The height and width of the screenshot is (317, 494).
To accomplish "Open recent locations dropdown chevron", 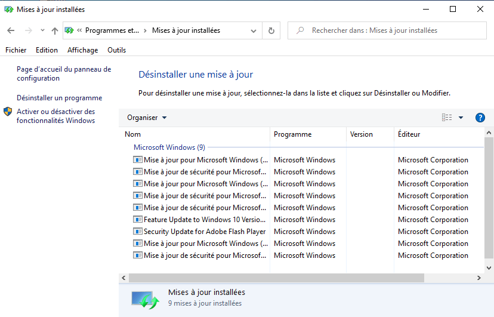I will pos(42,30).
